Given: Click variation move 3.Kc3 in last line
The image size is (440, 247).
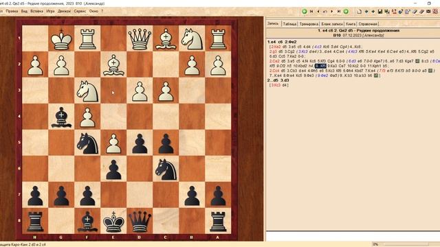Looking at the screenshot, I should click(276, 85).
